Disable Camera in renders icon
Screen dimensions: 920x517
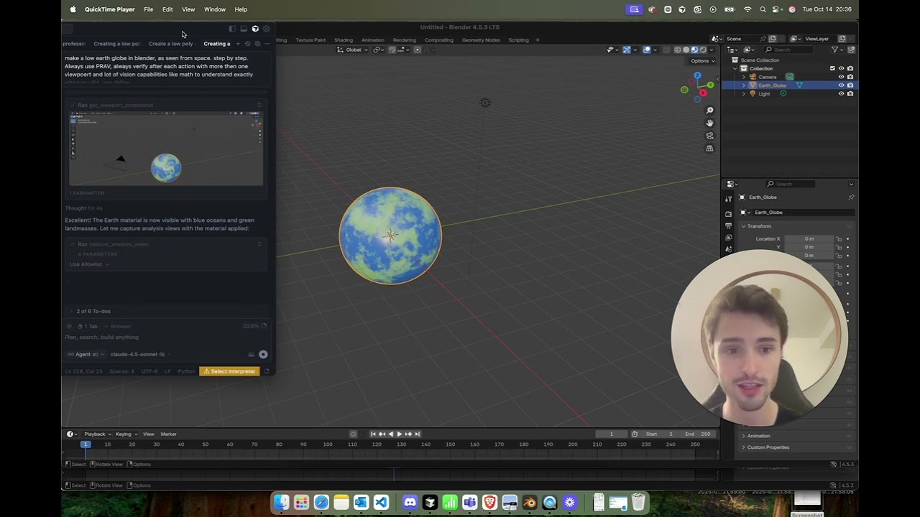850,77
